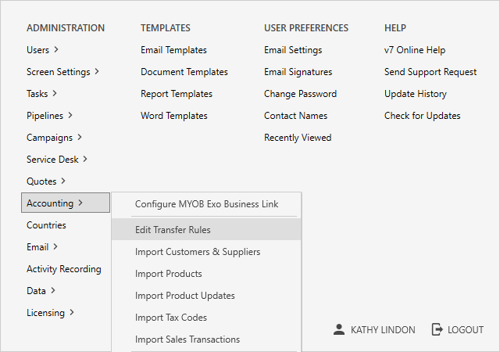Expand the Licensing submenu

click(50, 313)
